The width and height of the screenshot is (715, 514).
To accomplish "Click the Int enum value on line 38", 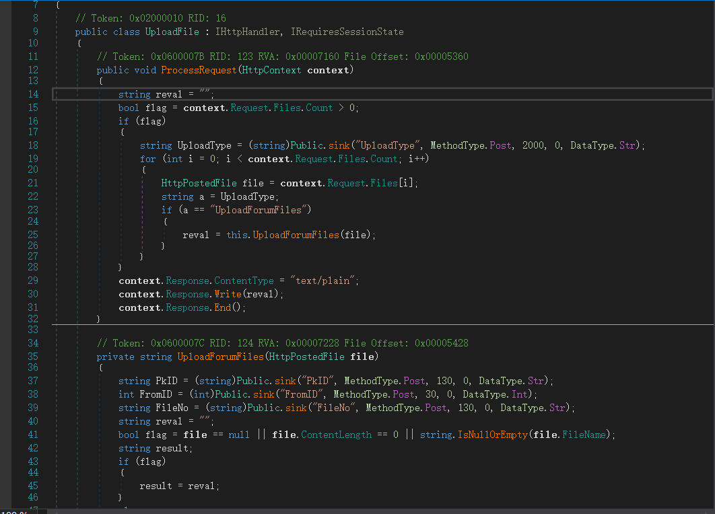I will coord(519,395).
